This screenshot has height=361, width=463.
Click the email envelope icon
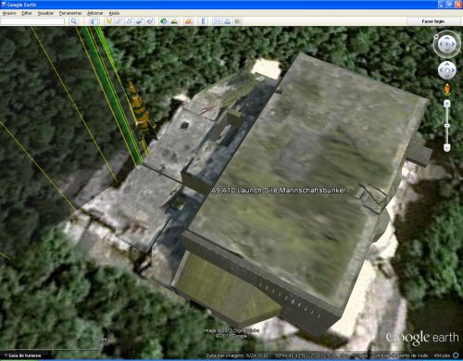coord(218,21)
